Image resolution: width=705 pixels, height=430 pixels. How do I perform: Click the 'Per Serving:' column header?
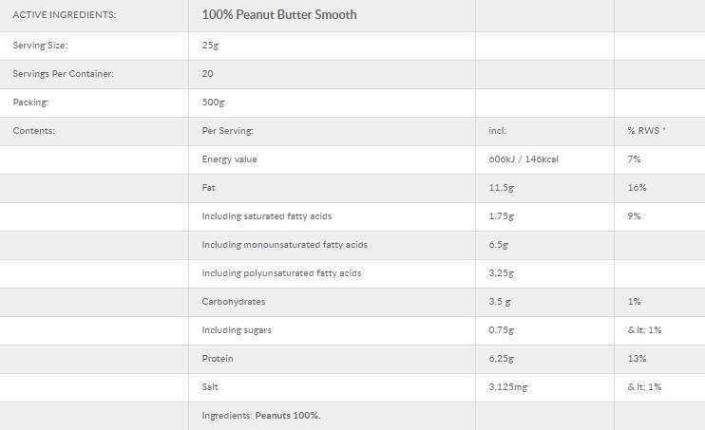[x=228, y=131]
